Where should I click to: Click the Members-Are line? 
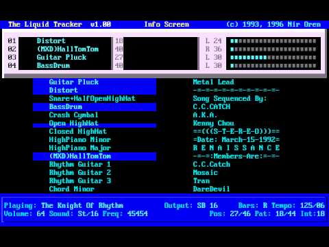[x=236, y=156]
